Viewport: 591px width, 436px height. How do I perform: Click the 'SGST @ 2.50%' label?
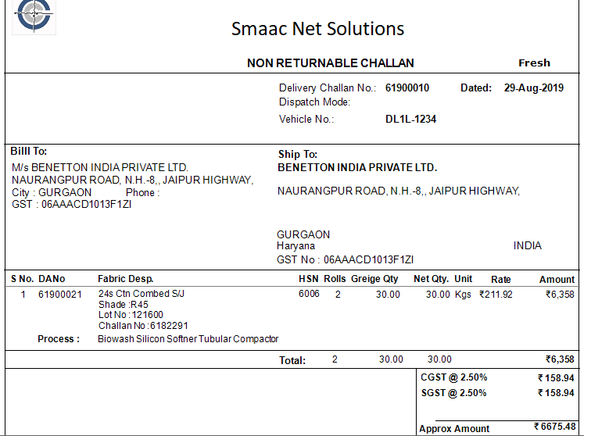pos(453,393)
